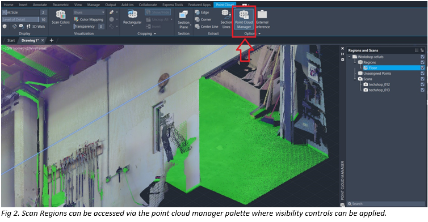Collapse the Workshop refurb tree node

pyautogui.click(x=350, y=57)
